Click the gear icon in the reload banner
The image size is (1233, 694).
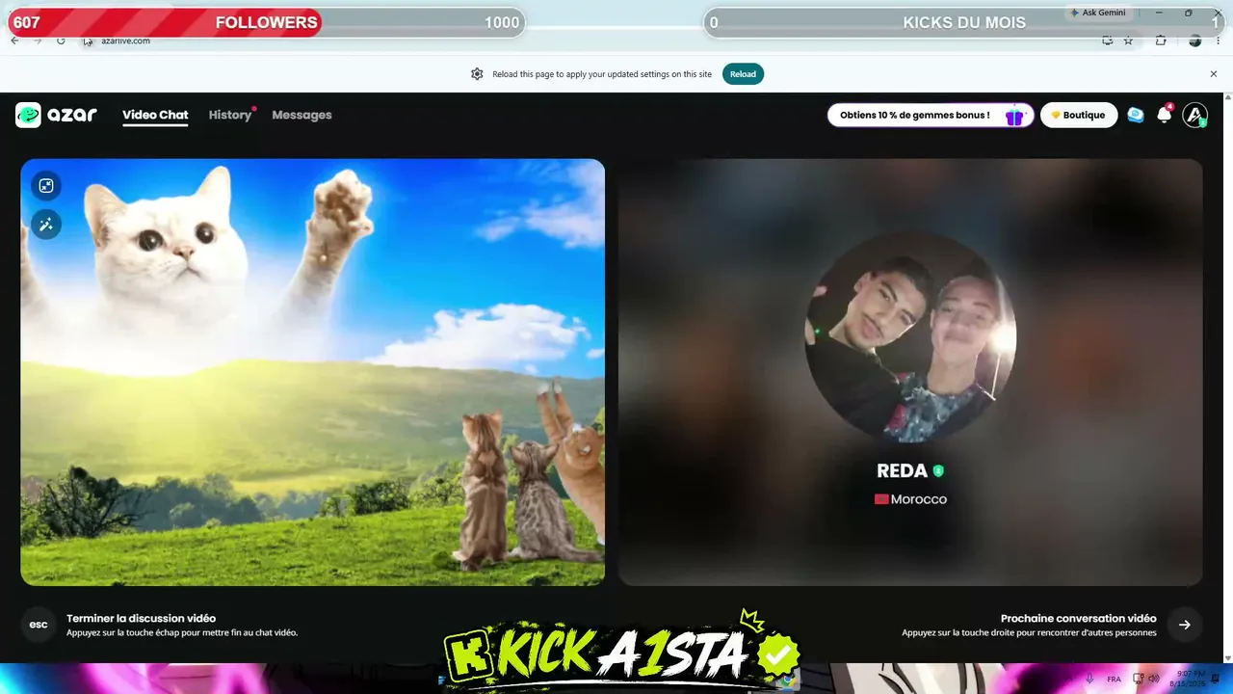pos(477,74)
